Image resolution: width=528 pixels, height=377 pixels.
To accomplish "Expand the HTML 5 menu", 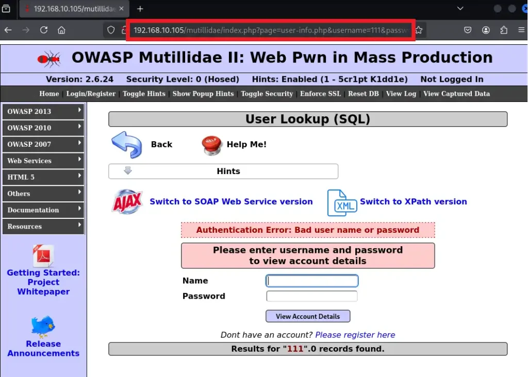I will (x=43, y=177).
